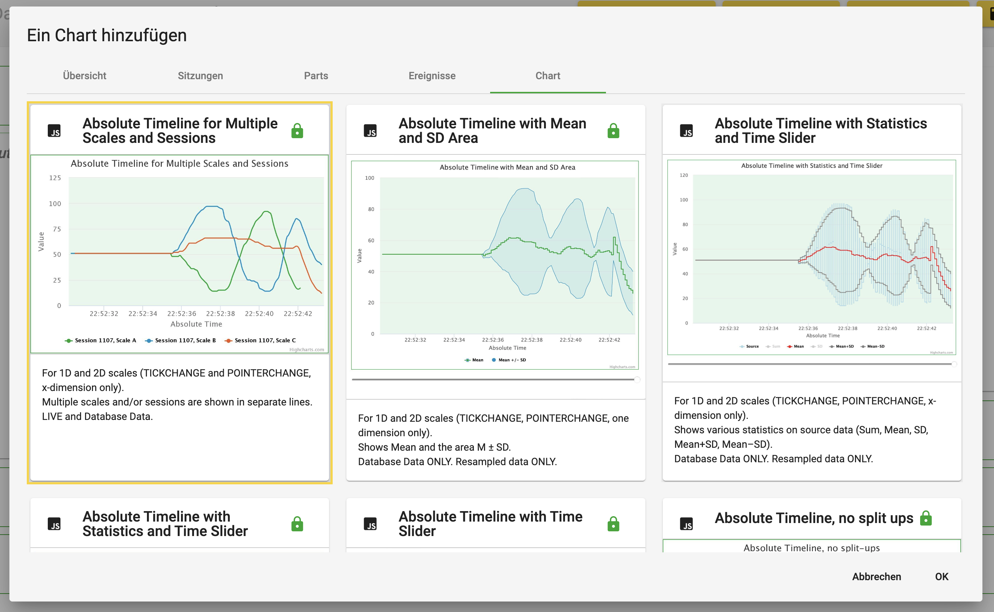Click JS icon of Absolute Timeline, no split ups card
Image resolution: width=994 pixels, height=612 pixels.
click(x=686, y=524)
